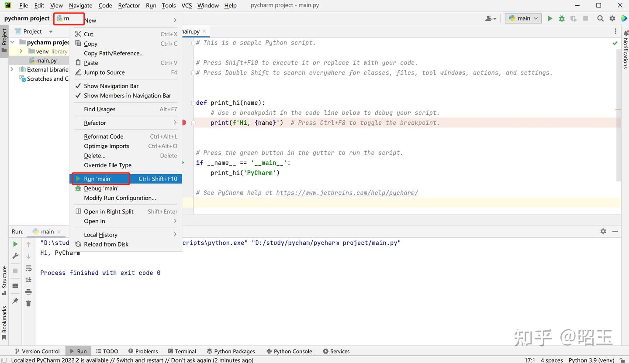The height and width of the screenshot is (363, 629).
Task: Open Terminal tool window button
Action: [181, 351]
